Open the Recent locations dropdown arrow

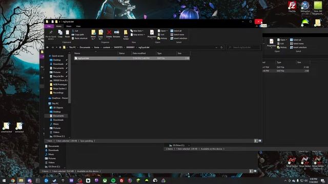coord(56,48)
